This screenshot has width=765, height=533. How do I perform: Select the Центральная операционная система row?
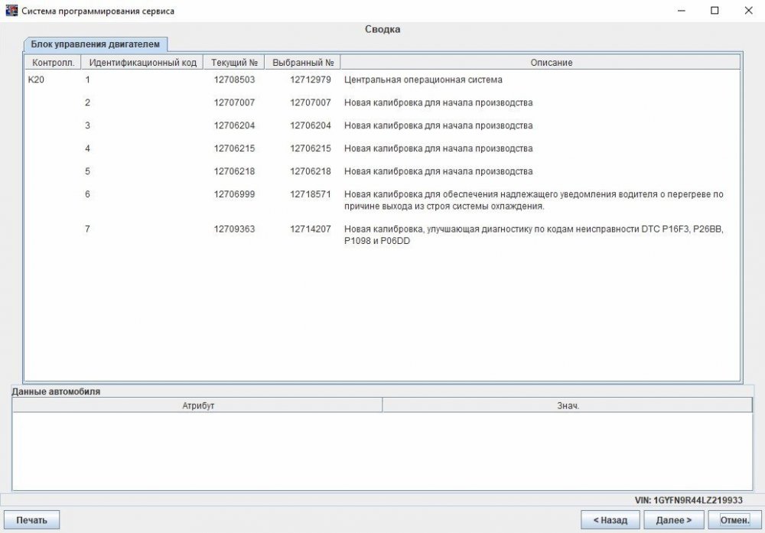(423, 80)
